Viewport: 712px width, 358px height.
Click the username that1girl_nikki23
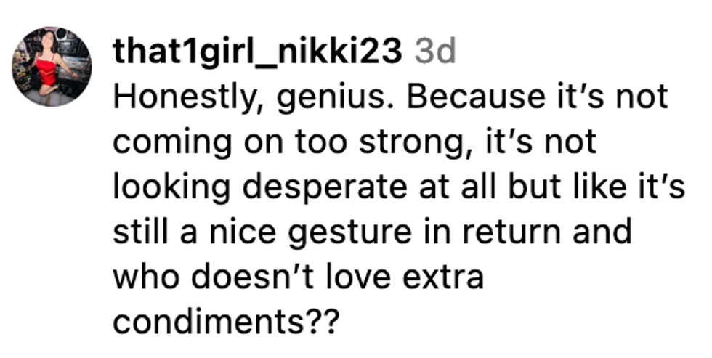pos(257,52)
